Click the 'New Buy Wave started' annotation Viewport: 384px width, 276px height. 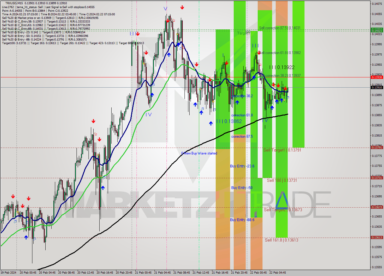[x=199, y=153]
